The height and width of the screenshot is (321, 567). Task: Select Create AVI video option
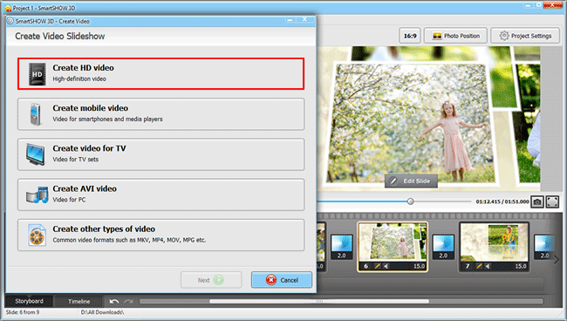161,195
